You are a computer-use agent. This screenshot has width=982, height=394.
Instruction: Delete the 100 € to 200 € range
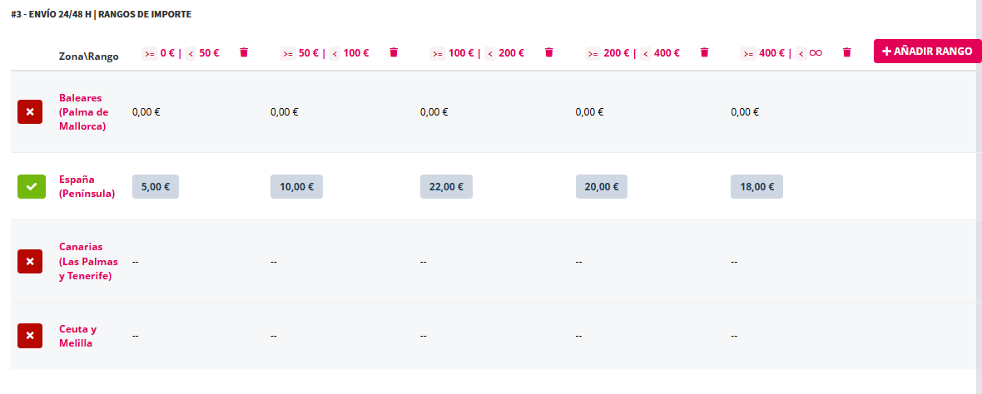coord(548,52)
